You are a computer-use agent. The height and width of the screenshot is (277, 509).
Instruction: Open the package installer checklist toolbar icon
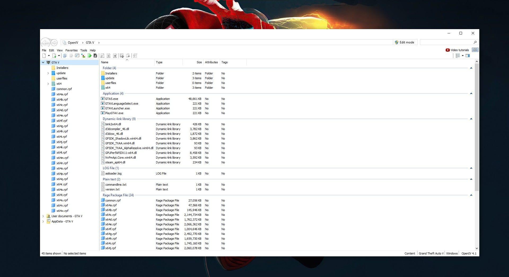[x=122, y=56]
